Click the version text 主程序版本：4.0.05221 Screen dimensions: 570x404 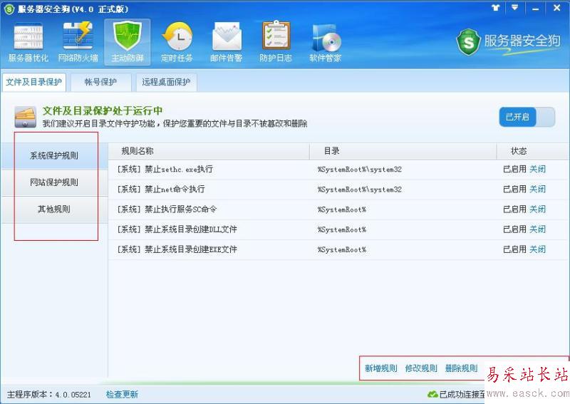[49, 395]
